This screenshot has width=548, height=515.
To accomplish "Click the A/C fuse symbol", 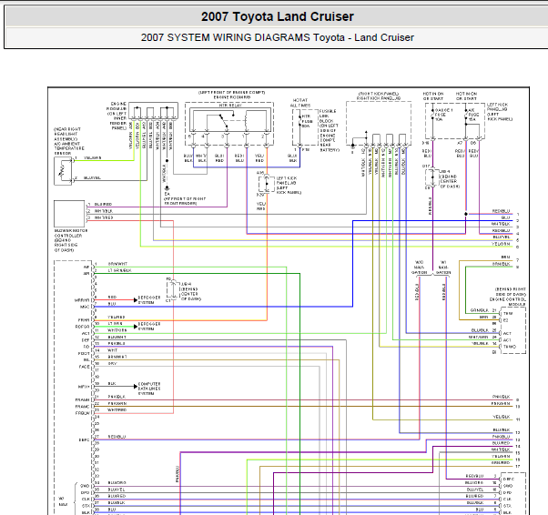I will (466, 116).
